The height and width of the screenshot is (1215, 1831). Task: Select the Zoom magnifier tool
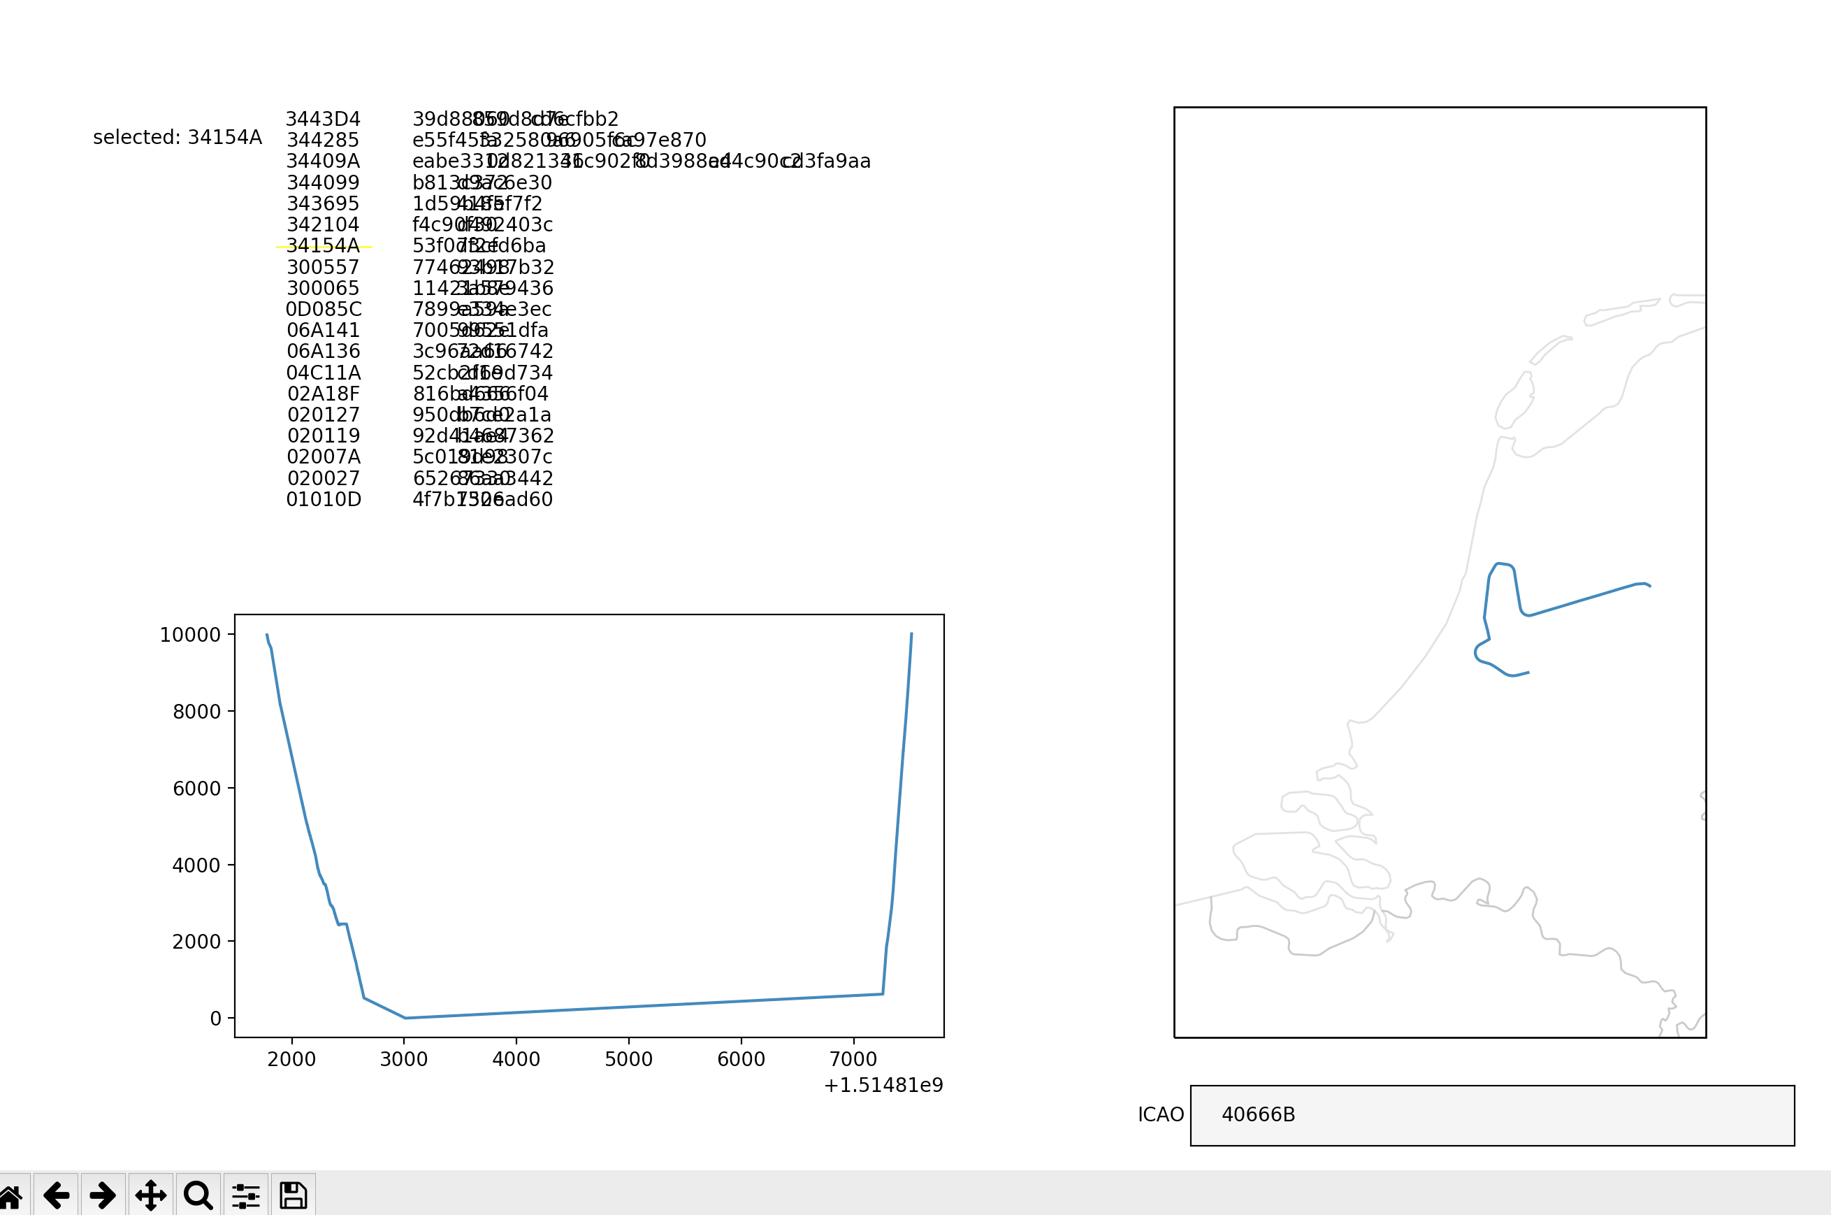click(x=198, y=1195)
